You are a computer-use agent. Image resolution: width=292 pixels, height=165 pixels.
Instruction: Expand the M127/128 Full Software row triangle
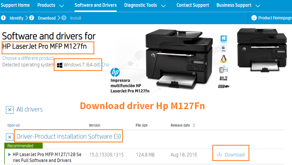pos(9,155)
